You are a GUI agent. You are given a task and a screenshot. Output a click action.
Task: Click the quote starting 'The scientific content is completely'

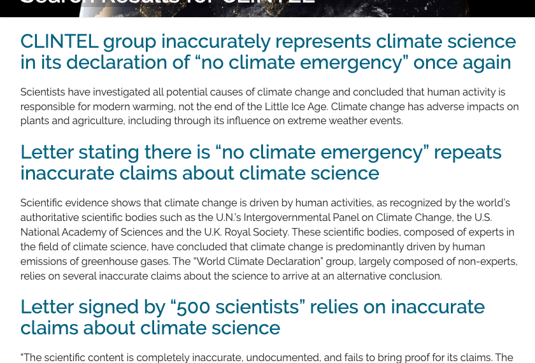[x=267, y=357]
